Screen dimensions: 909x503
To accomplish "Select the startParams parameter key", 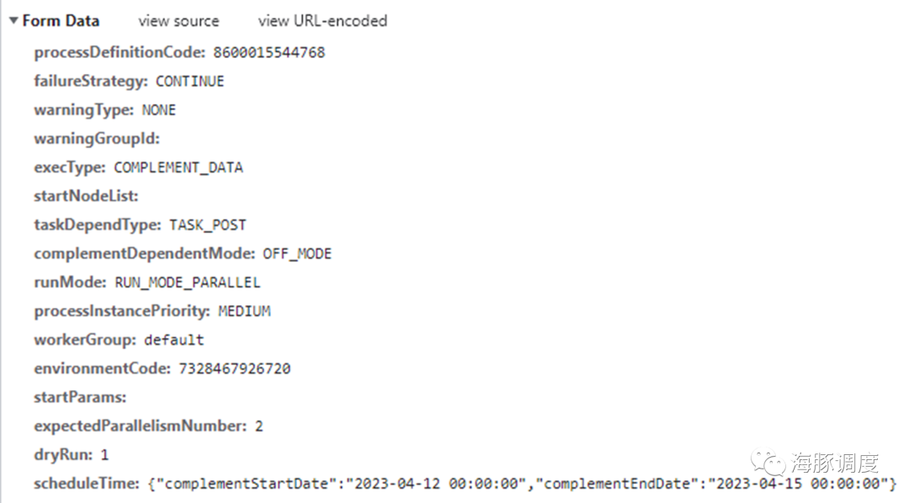I will point(80,398).
